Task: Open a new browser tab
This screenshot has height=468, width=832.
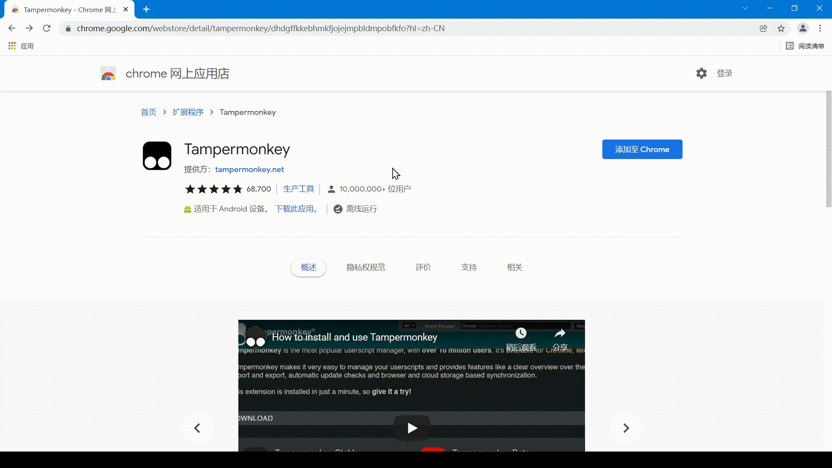Action: (x=146, y=10)
